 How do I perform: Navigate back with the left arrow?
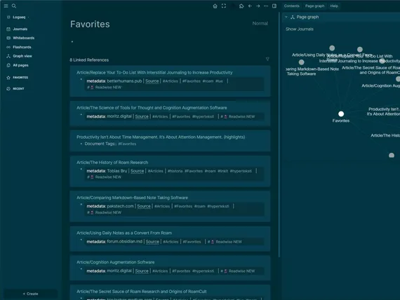(250, 6)
